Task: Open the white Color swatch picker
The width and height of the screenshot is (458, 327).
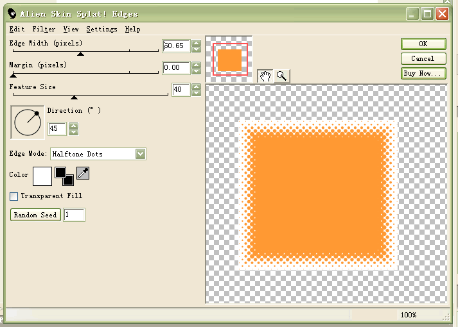Action: (x=42, y=176)
